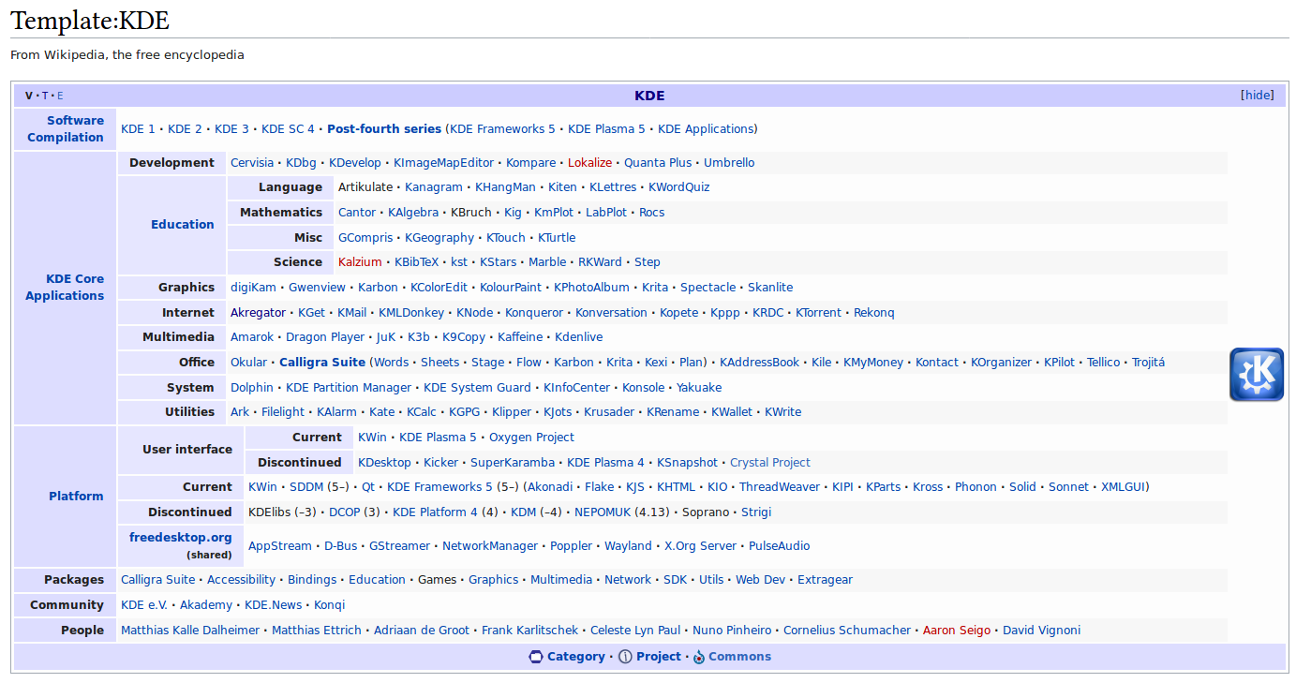
Task: Open the Calligra Suite link in Office
Action: [x=322, y=363]
